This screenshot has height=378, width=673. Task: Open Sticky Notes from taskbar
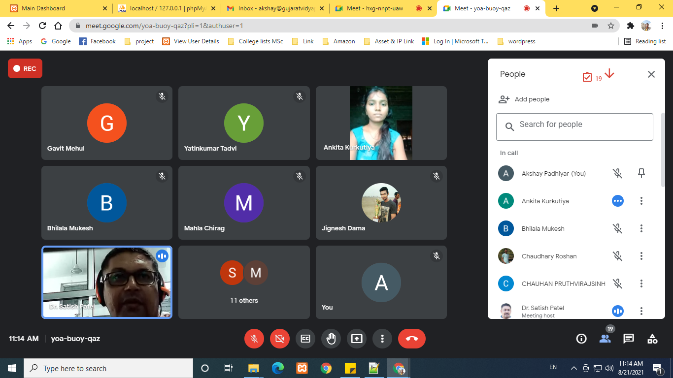pos(350,368)
